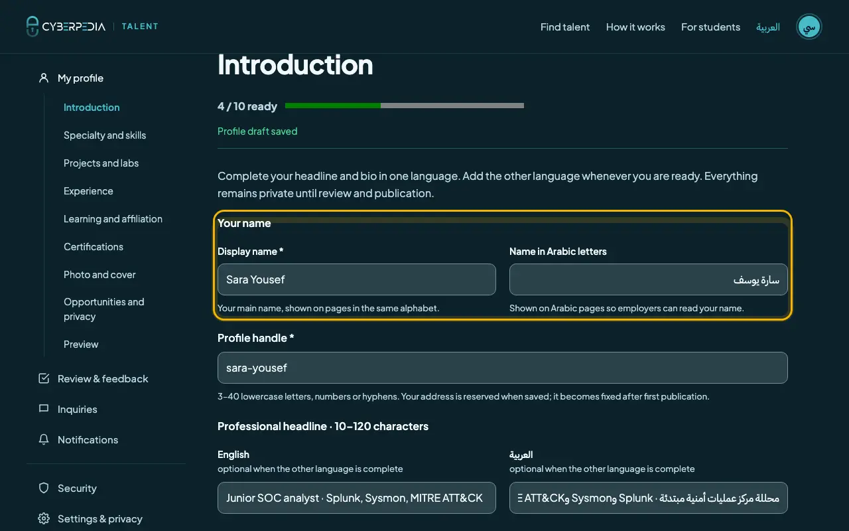Image resolution: width=849 pixels, height=531 pixels.
Task: Click the My profile heading
Action: pos(80,78)
